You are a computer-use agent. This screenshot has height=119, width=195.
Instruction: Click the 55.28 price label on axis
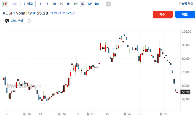pos(185,92)
